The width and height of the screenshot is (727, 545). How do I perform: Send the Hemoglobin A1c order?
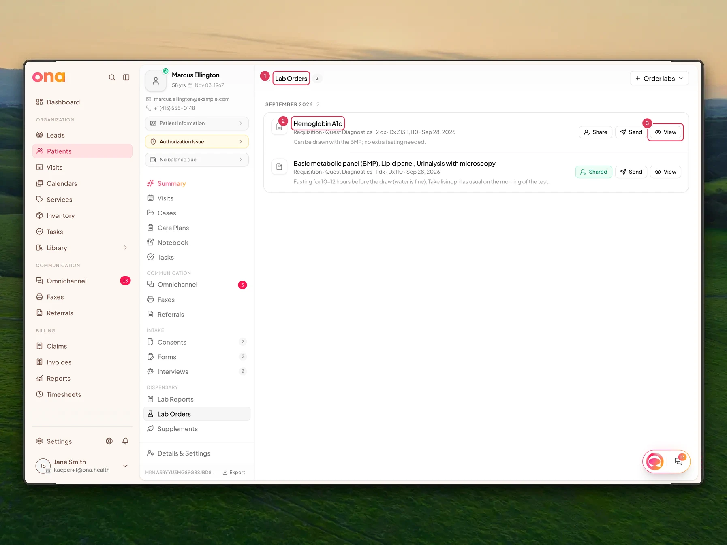pyautogui.click(x=631, y=132)
